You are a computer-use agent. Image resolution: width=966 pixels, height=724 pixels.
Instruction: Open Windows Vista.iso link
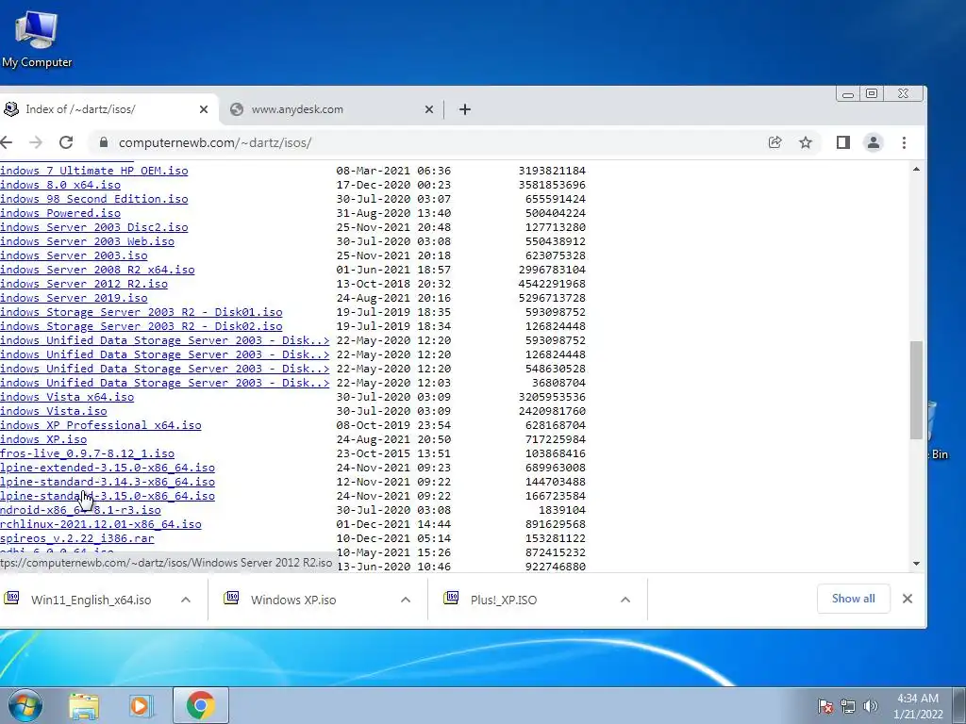[54, 411]
